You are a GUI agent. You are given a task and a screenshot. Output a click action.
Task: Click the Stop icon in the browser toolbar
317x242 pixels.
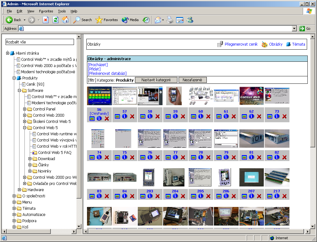point(46,20)
